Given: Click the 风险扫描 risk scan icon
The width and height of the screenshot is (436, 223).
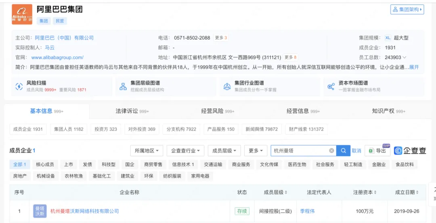Looking at the screenshot, I should [x=19, y=86].
